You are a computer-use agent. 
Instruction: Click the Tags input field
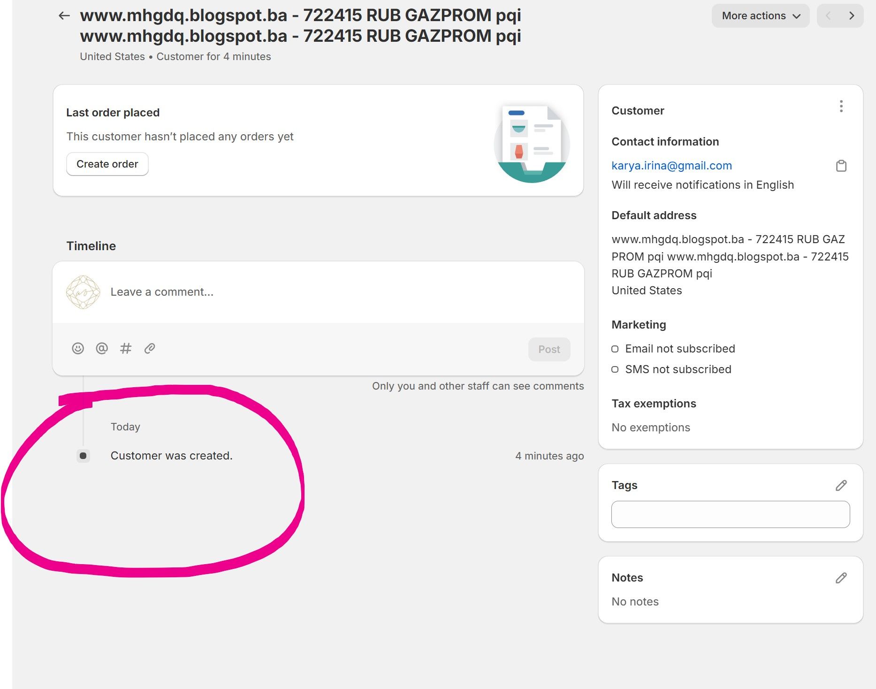pos(731,514)
